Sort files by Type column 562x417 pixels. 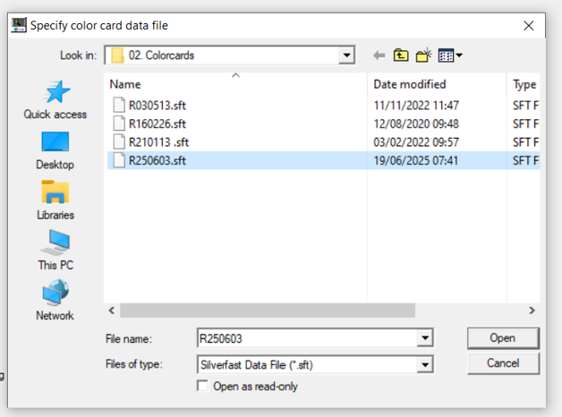coord(524,84)
